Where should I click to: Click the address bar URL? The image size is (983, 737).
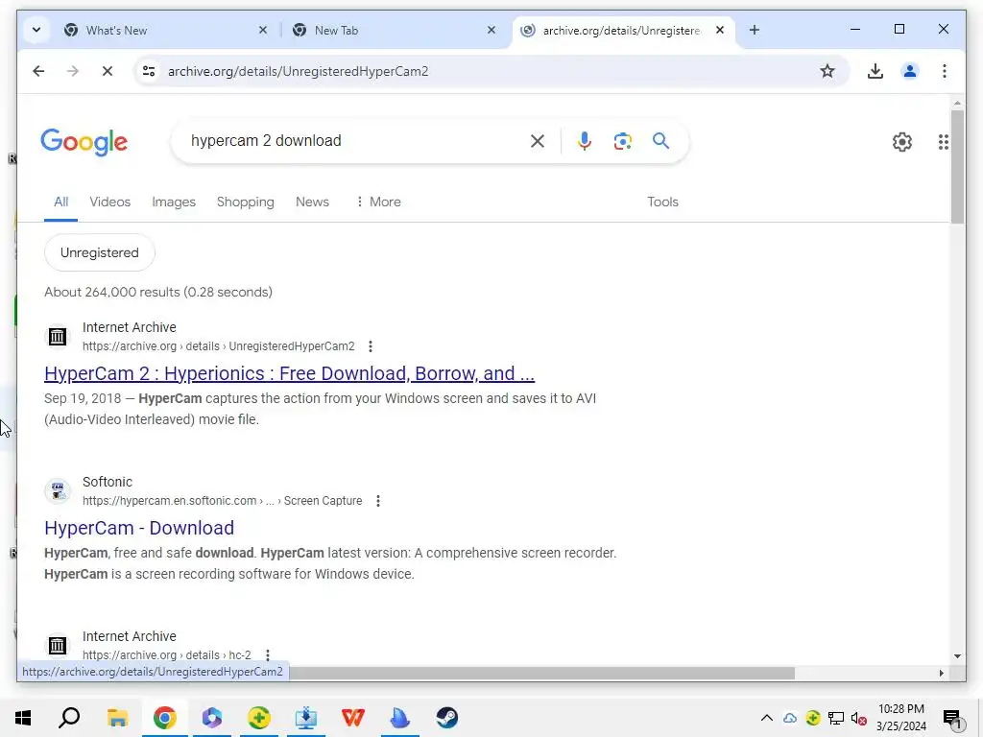tap(299, 71)
